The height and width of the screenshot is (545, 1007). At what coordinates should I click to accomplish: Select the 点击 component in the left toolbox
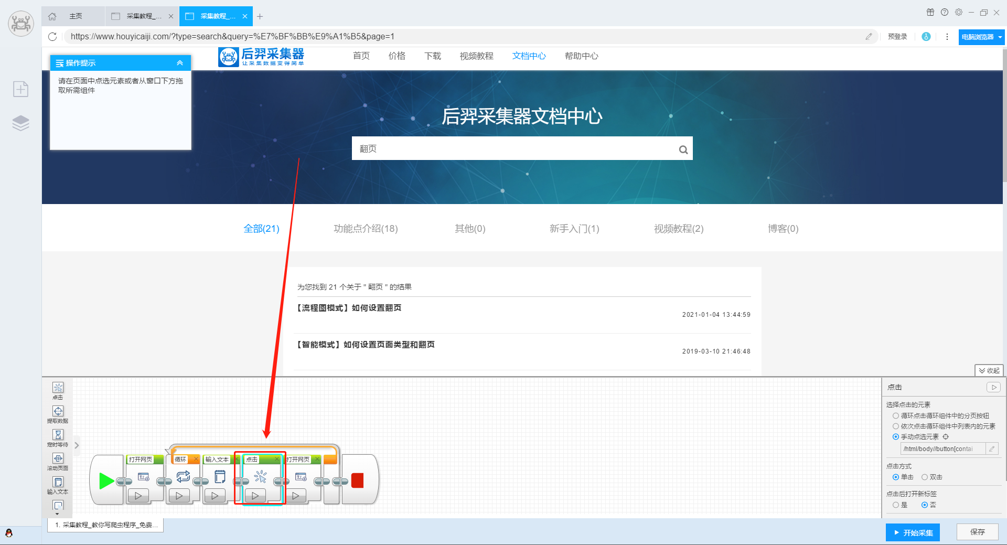(x=58, y=390)
